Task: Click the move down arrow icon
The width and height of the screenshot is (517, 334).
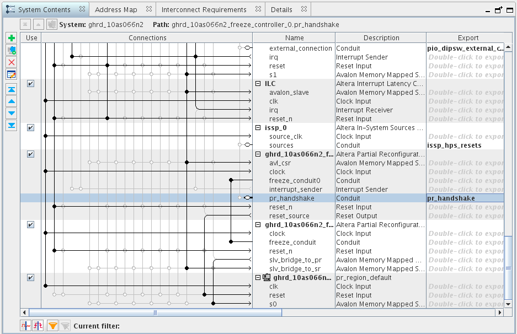Action: point(12,114)
